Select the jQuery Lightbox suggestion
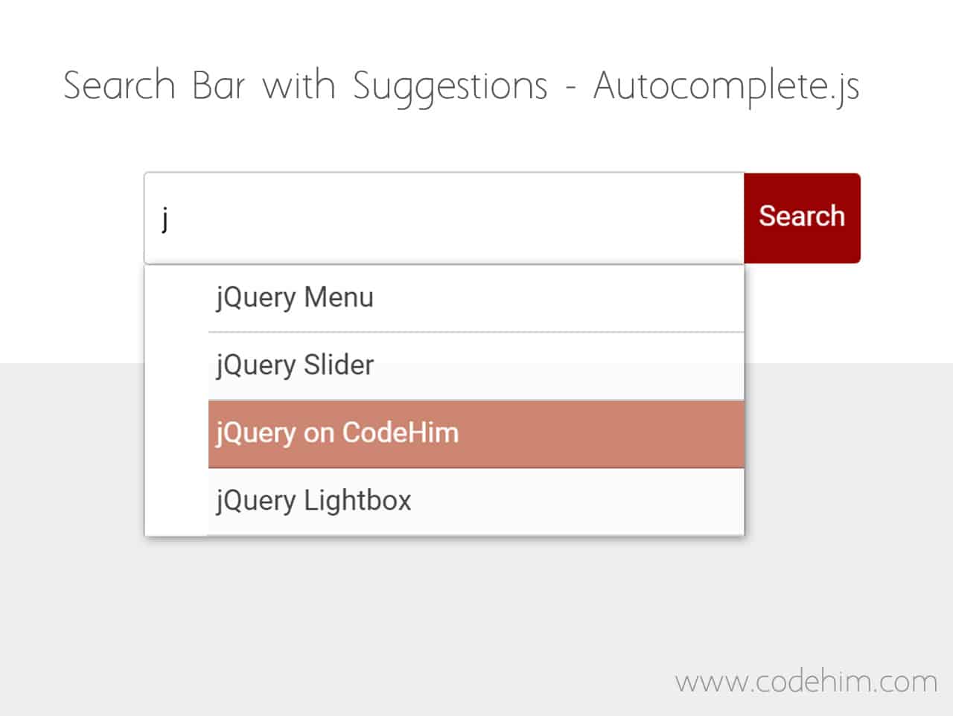Viewport: 953px width, 716px height. tap(313, 500)
